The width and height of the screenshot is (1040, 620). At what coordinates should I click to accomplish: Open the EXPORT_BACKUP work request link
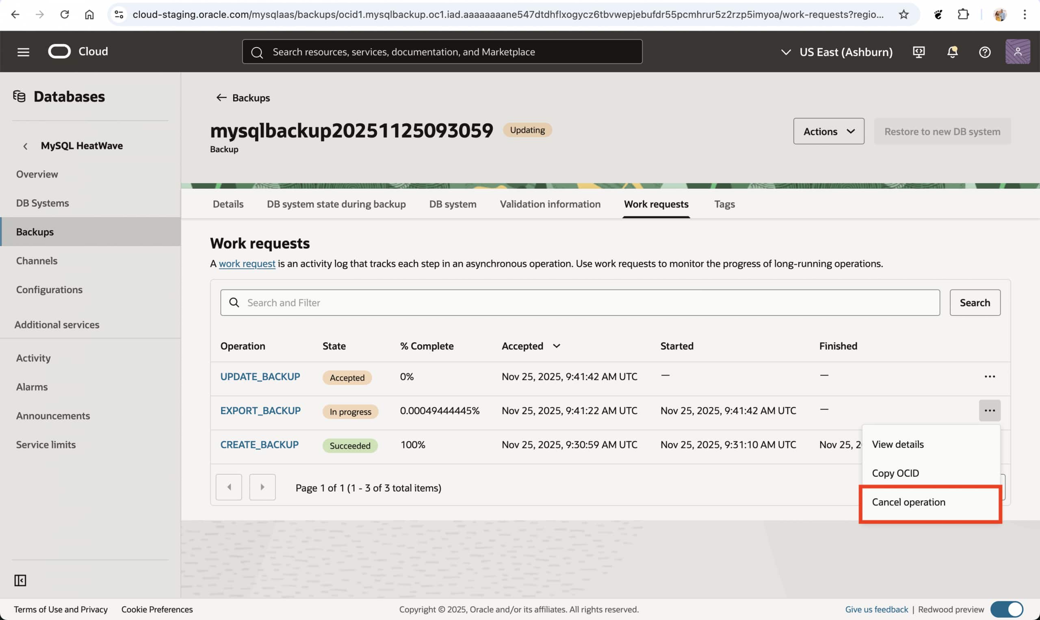coord(260,410)
